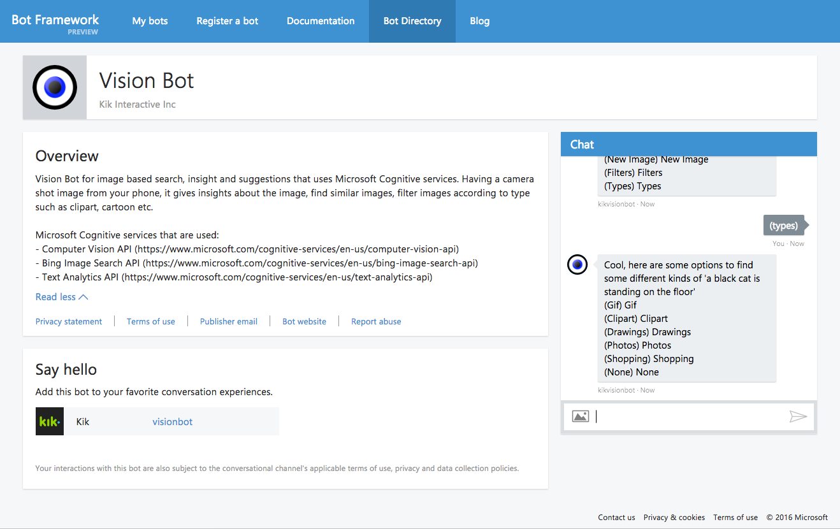Screen dimensions: 840x529
Task: Click the (types) sent message bubble
Action: [x=784, y=226]
